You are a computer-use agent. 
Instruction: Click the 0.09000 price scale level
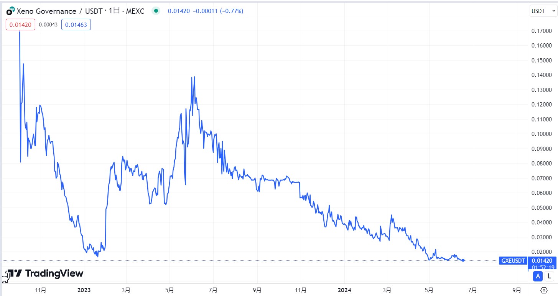click(x=541, y=149)
